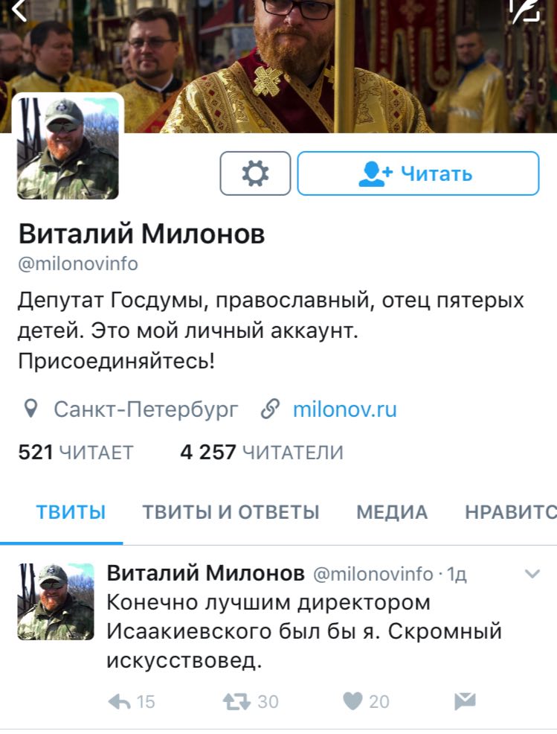View the 4 257 Читатели followers list
Image resolution: width=557 pixels, height=734 pixels.
262,453
